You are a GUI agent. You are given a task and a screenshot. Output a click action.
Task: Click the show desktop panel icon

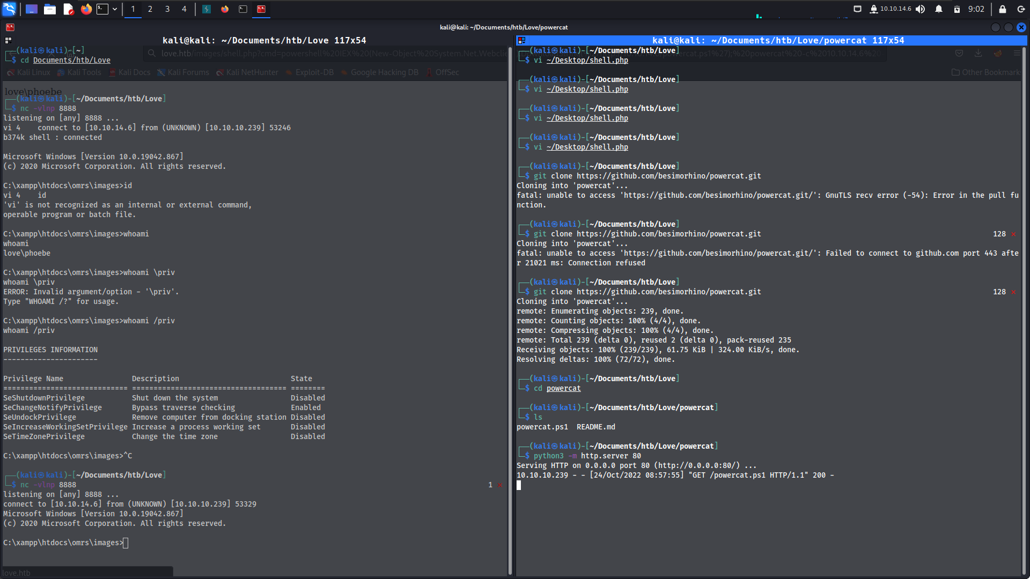pos(32,9)
